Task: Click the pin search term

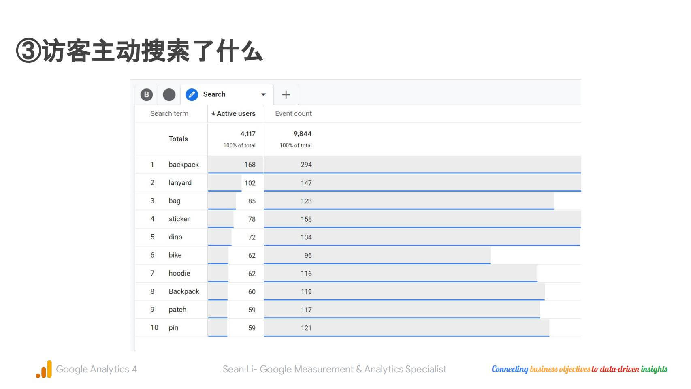Action: (173, 328)
